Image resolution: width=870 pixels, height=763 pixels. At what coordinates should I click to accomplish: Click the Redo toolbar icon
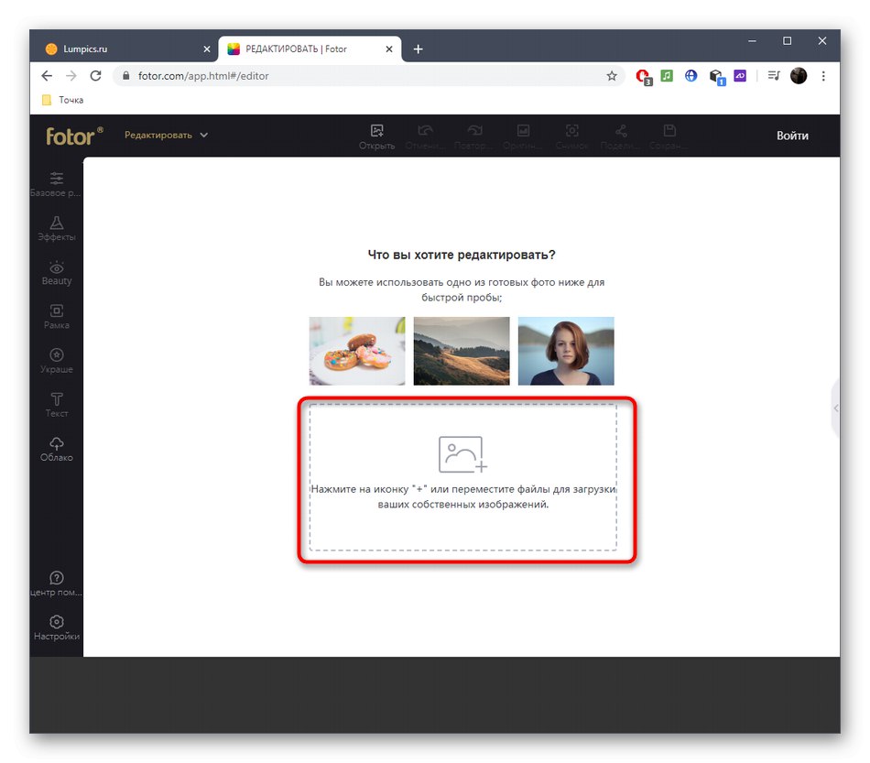473,136
